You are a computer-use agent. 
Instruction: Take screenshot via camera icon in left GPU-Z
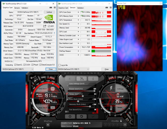[51, 7]
